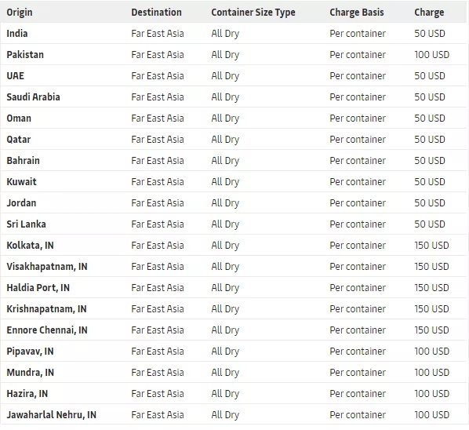Select the Oman origin cell
Image resolution: width=469 pixels, height=430 pixels.
pyautogui.click(x=19, y=118)
